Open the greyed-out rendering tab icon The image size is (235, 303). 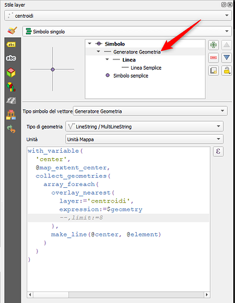click(x=11, y=101)
